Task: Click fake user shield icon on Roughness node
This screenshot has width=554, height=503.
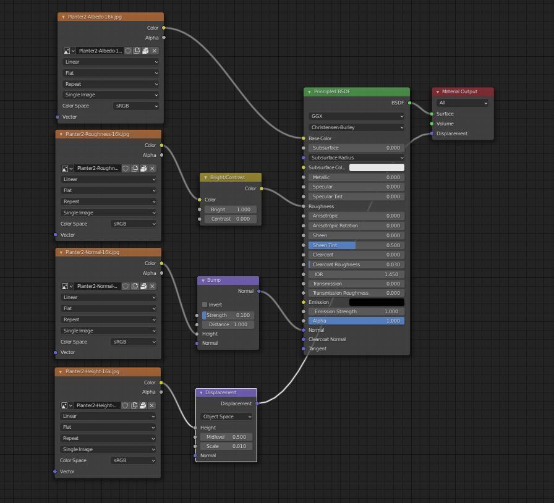Action: (126, 169)
